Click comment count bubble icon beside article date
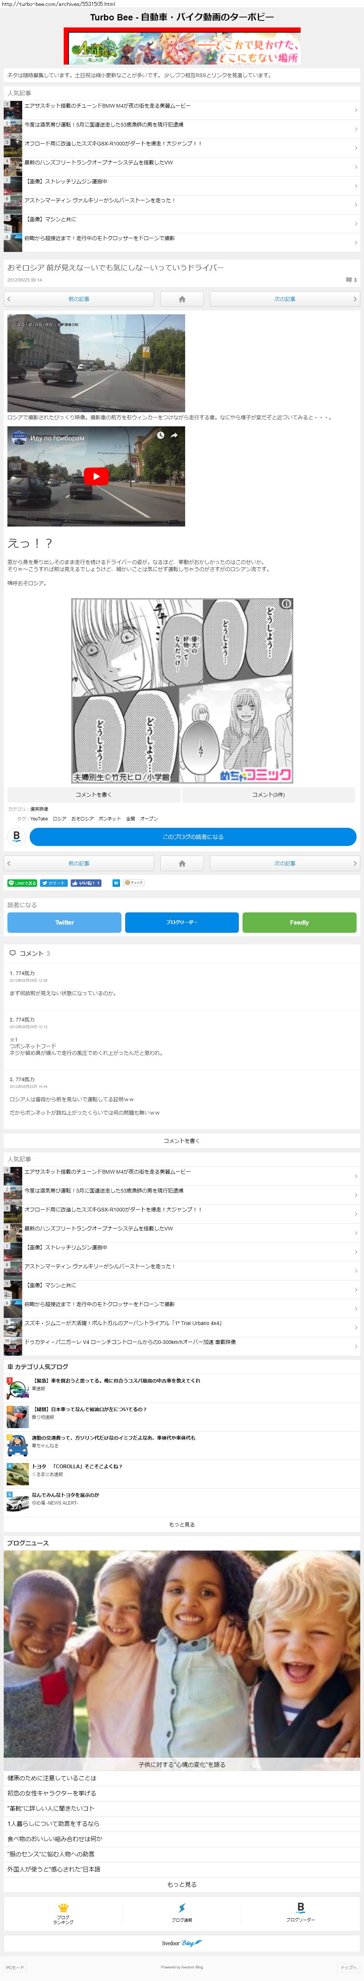Viewport: 364px width, 1981px height. pos(349,280)
